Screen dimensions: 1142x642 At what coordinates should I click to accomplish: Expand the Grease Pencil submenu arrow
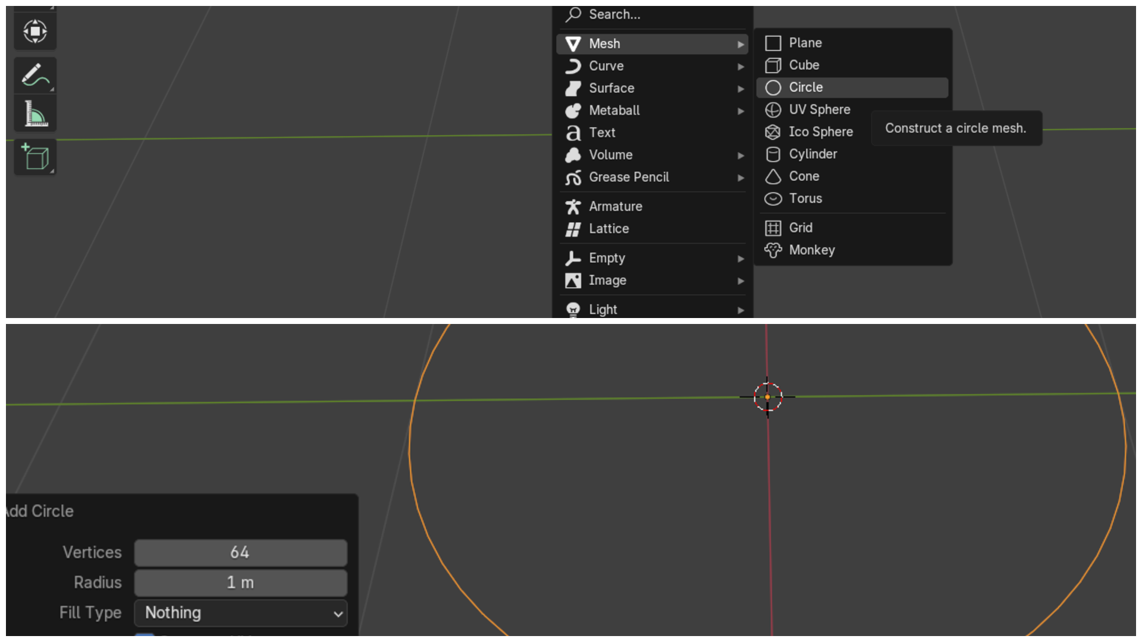(x=741, y=178)
